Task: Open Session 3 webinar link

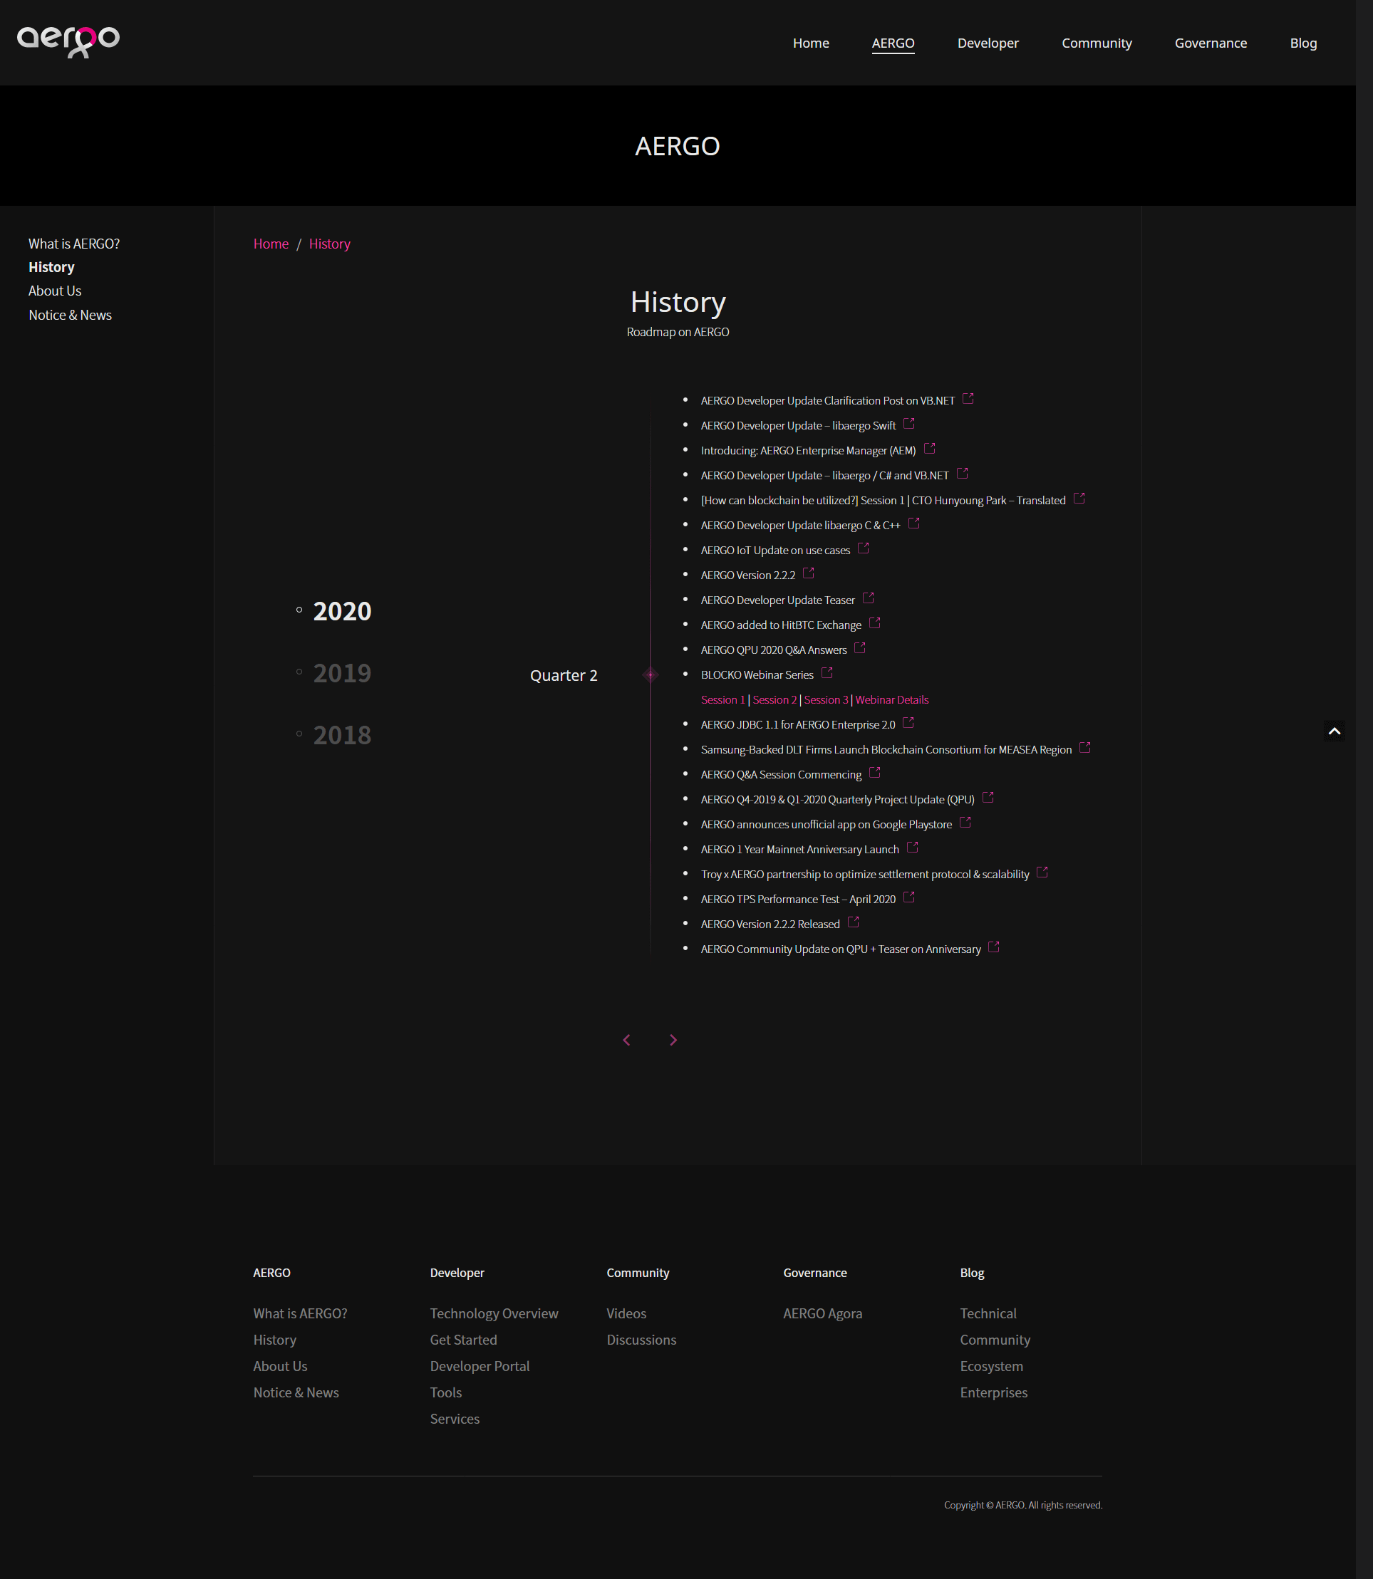Action: 826,700
